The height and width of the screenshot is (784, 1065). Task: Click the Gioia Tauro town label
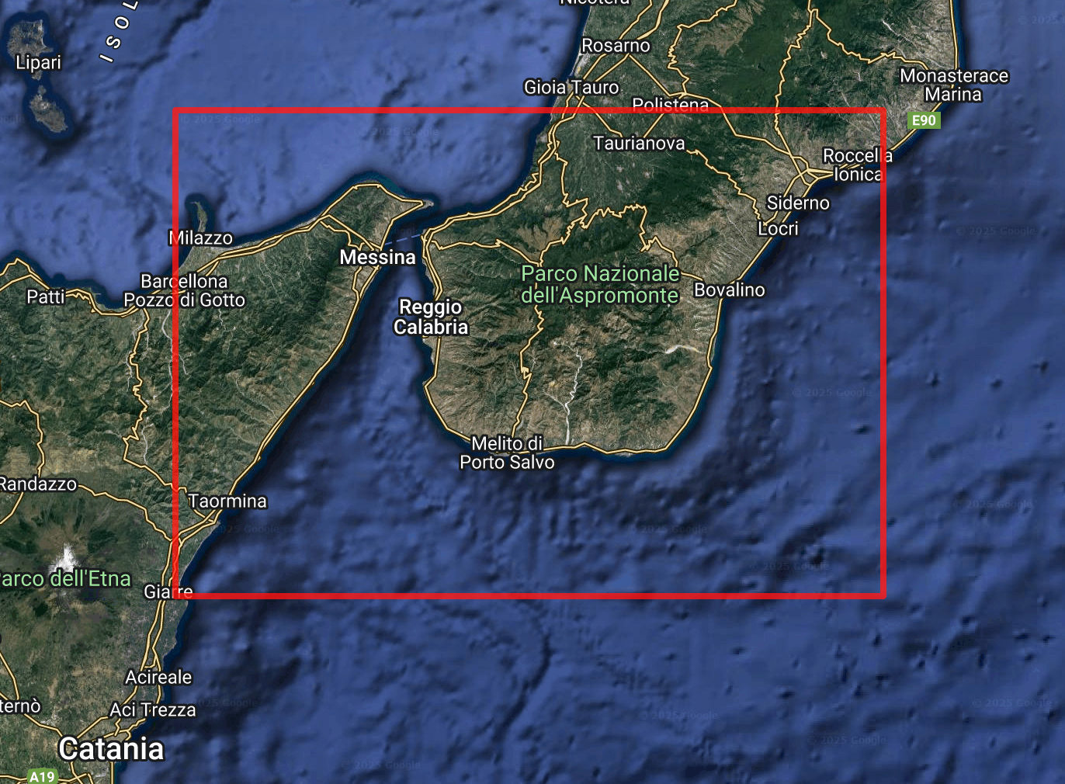tap(571, 88)
